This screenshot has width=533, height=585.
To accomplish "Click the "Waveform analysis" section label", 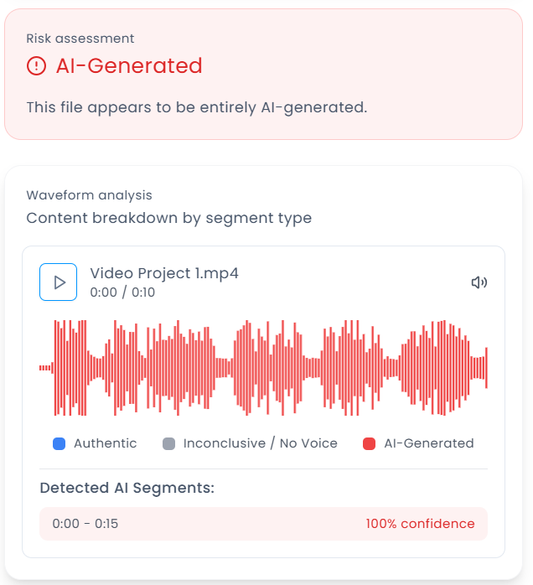I will coord(89,195).
